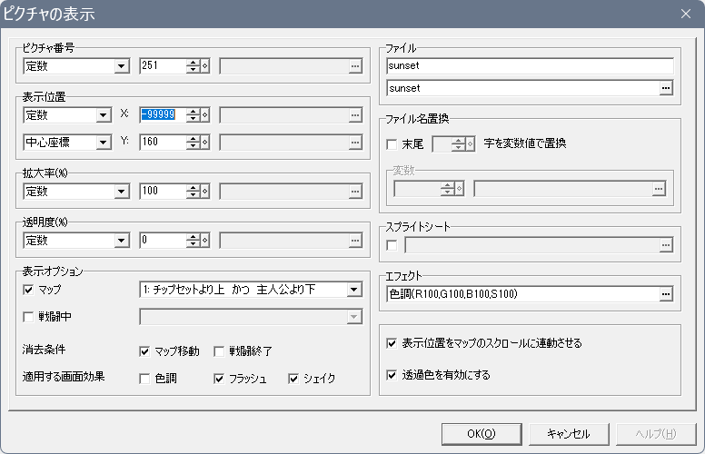Enable the スプライトシート checkbox

tap(392, 245)
